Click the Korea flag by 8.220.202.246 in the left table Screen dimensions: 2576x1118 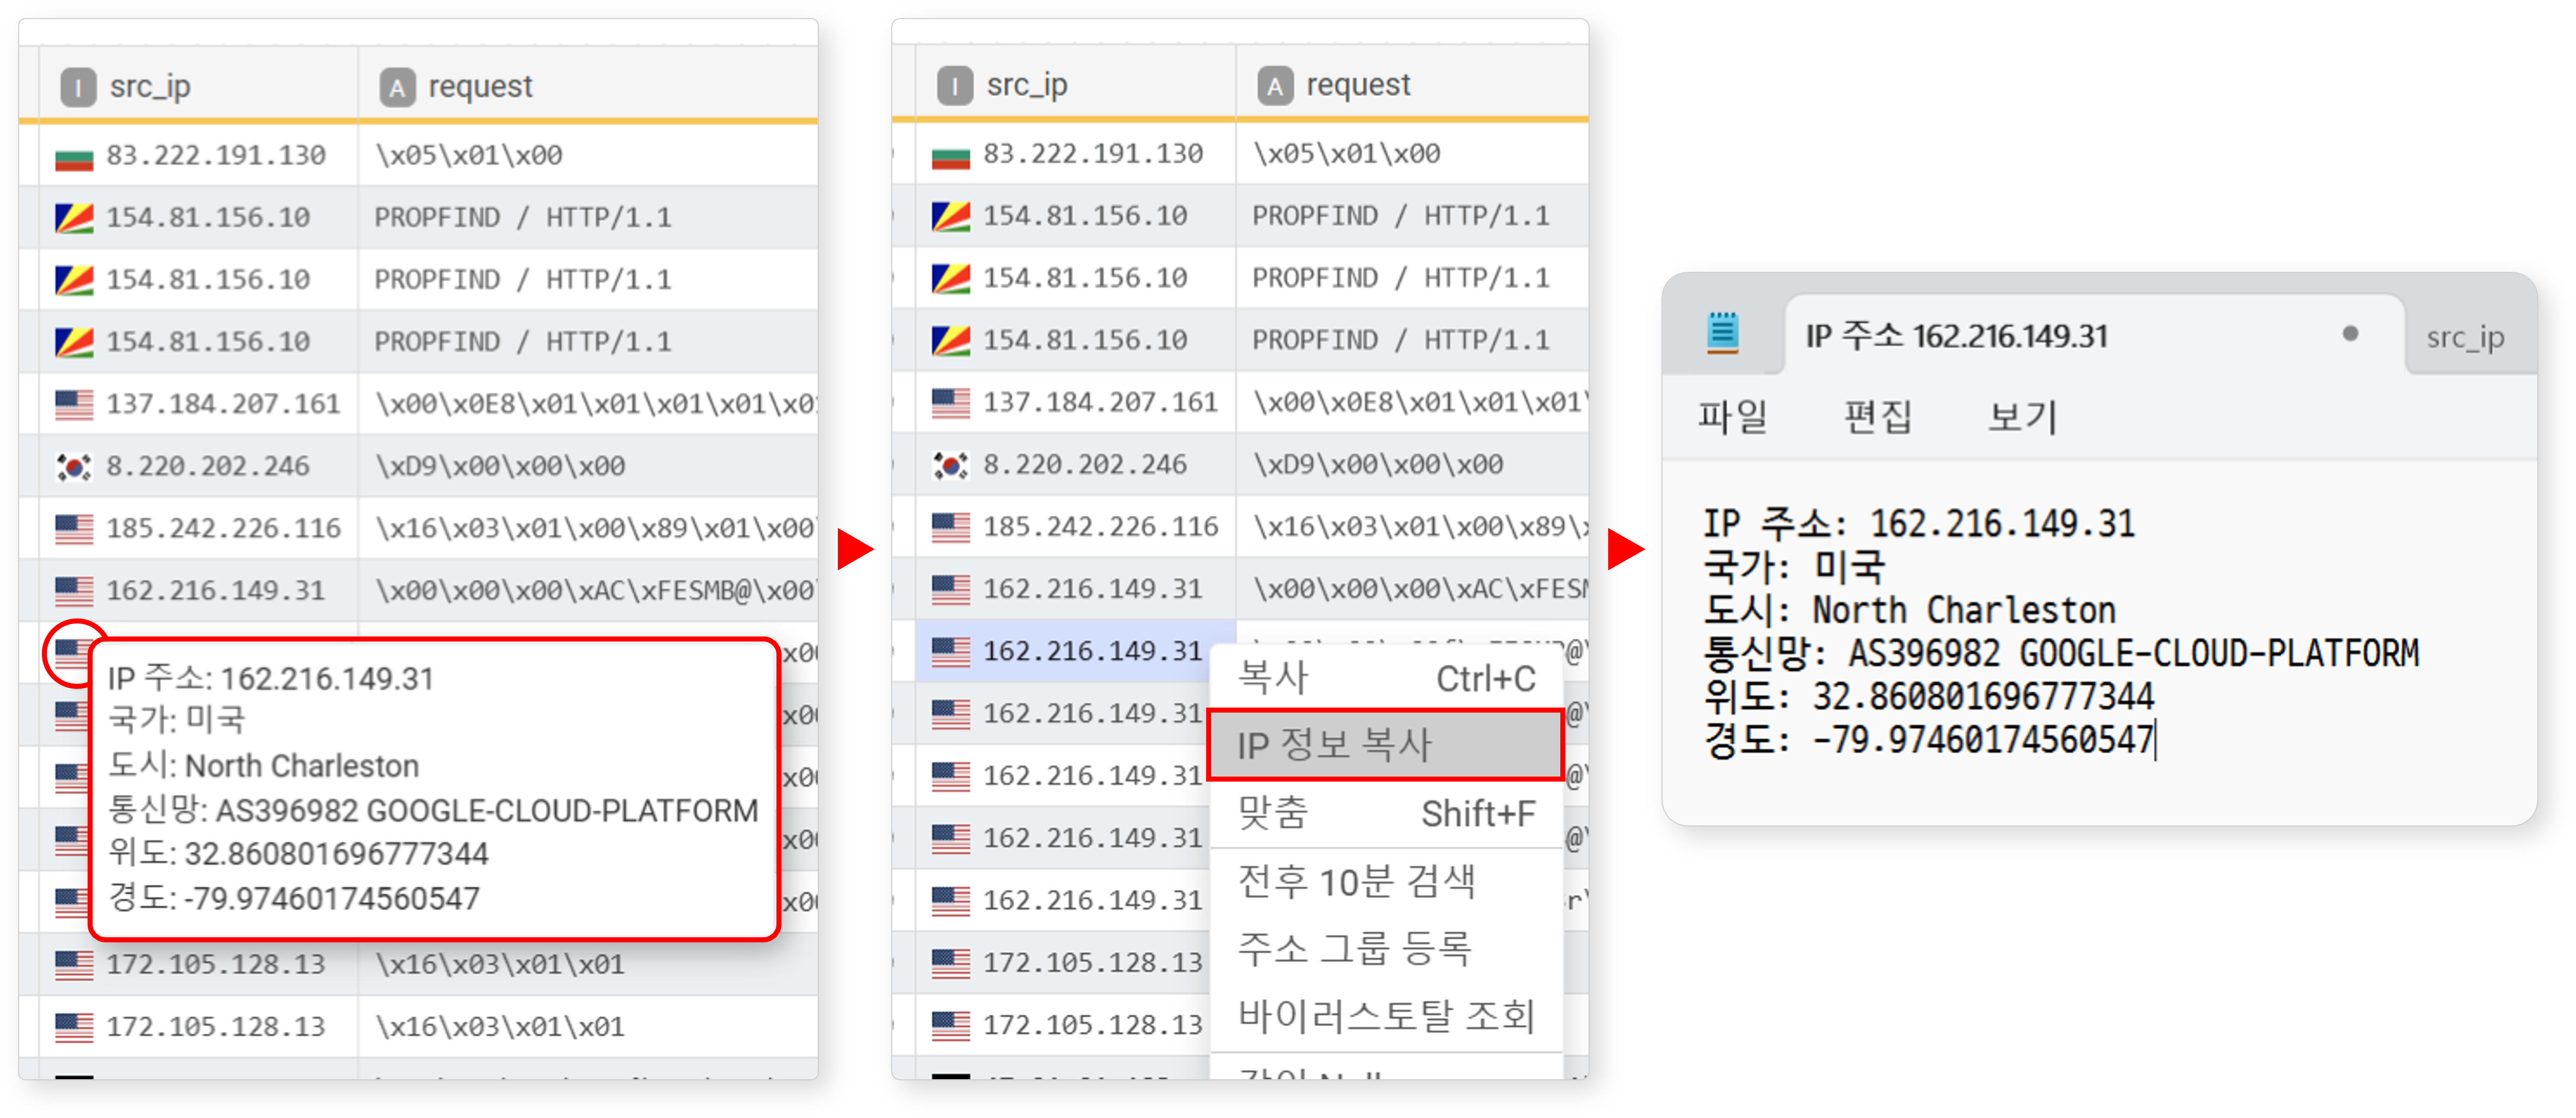(x=74, y=466)
